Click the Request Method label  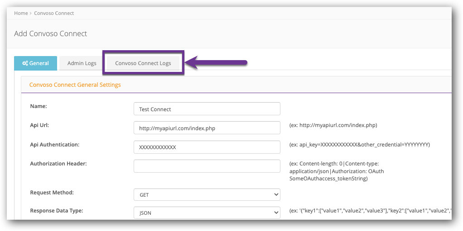[x=52, y=193]
